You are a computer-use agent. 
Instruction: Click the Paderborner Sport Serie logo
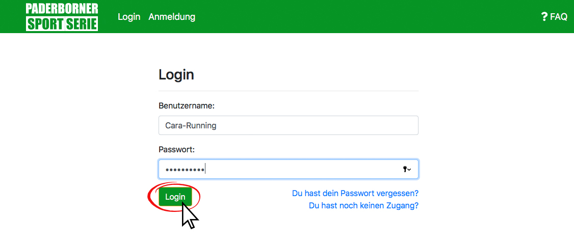pyautogui.click(x=62, y=16)
